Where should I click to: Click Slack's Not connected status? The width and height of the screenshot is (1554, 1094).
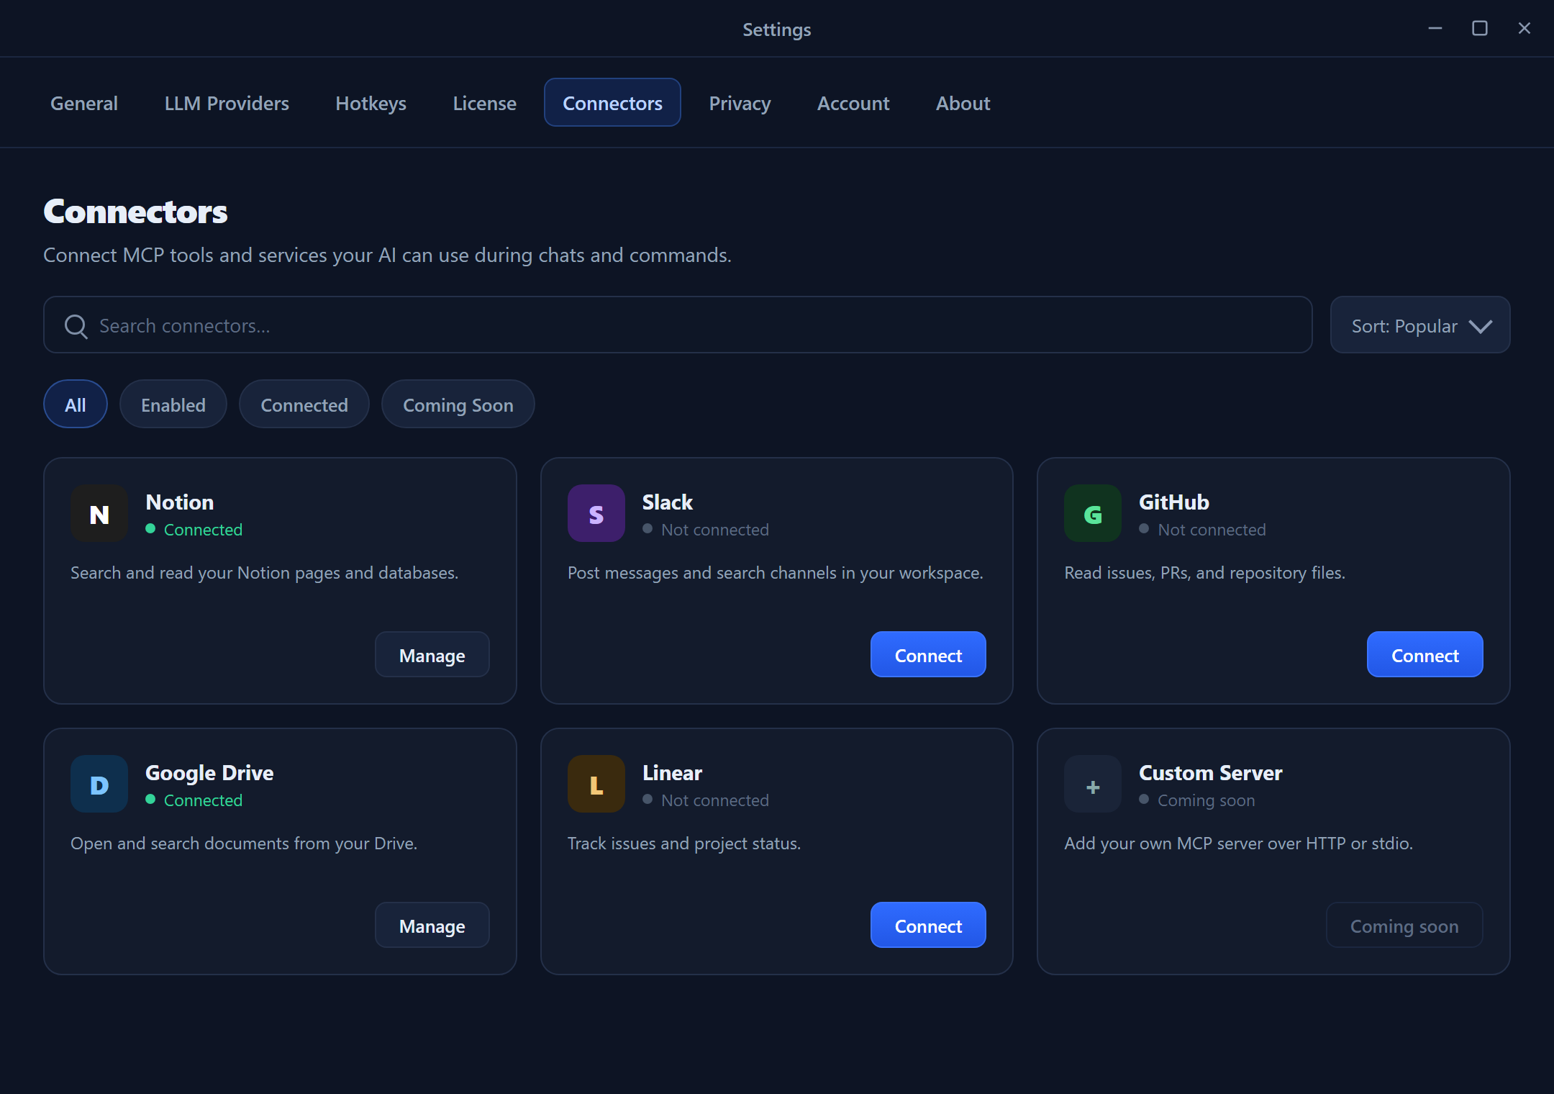pyautogui.click(x=706, y=530)
